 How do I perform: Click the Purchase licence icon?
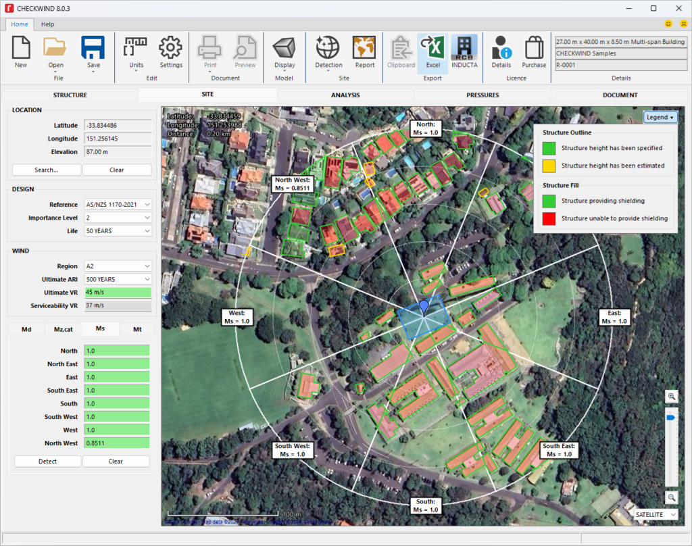point(534,48)
